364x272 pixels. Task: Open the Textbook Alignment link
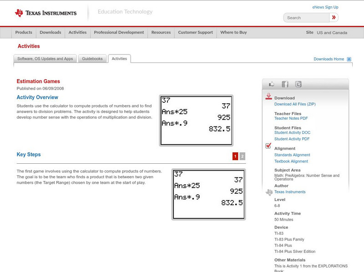click(291, 161)
